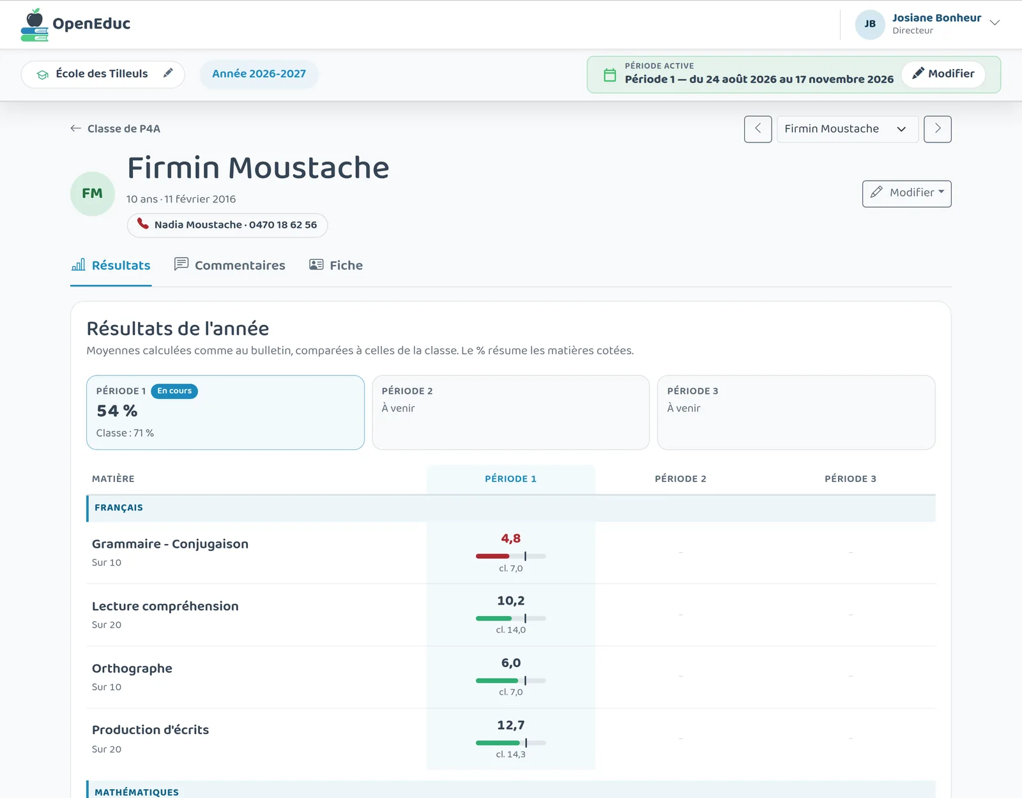Select the Période 2 À venir card
The image size is (1022, 798).
tap(511, 412)
